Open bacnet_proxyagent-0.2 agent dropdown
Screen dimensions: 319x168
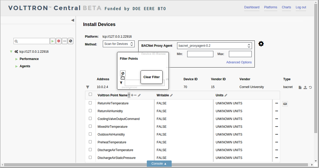tap(214, 46)
